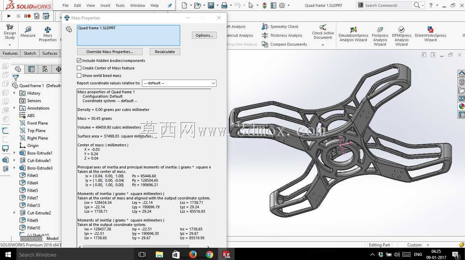Switch to ConfigurationManager tab icon
Image resolution: width=465 pixels, height=260 pixels.
(x=45, y=69)
